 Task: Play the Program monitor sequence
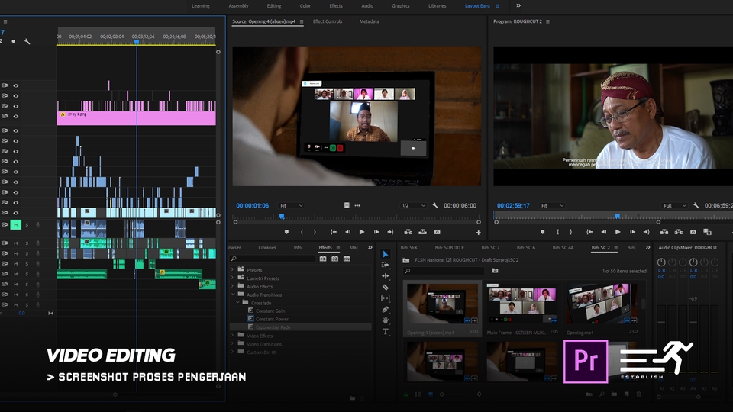[x=618, y=232]
